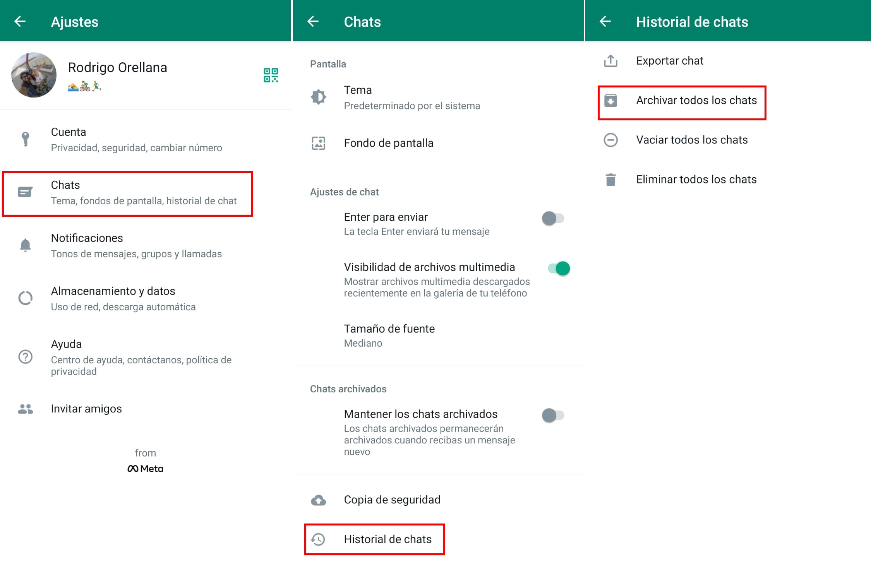Go back using the arrow in Ajustes header
871x563 pixels.
[x=20, y=21]
